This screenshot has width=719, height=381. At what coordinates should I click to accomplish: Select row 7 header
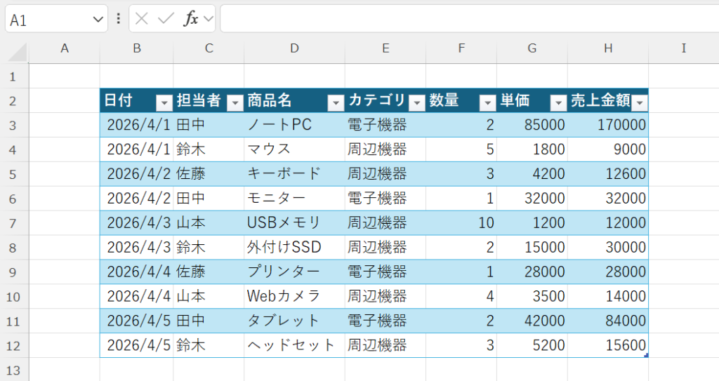(14, 223)
